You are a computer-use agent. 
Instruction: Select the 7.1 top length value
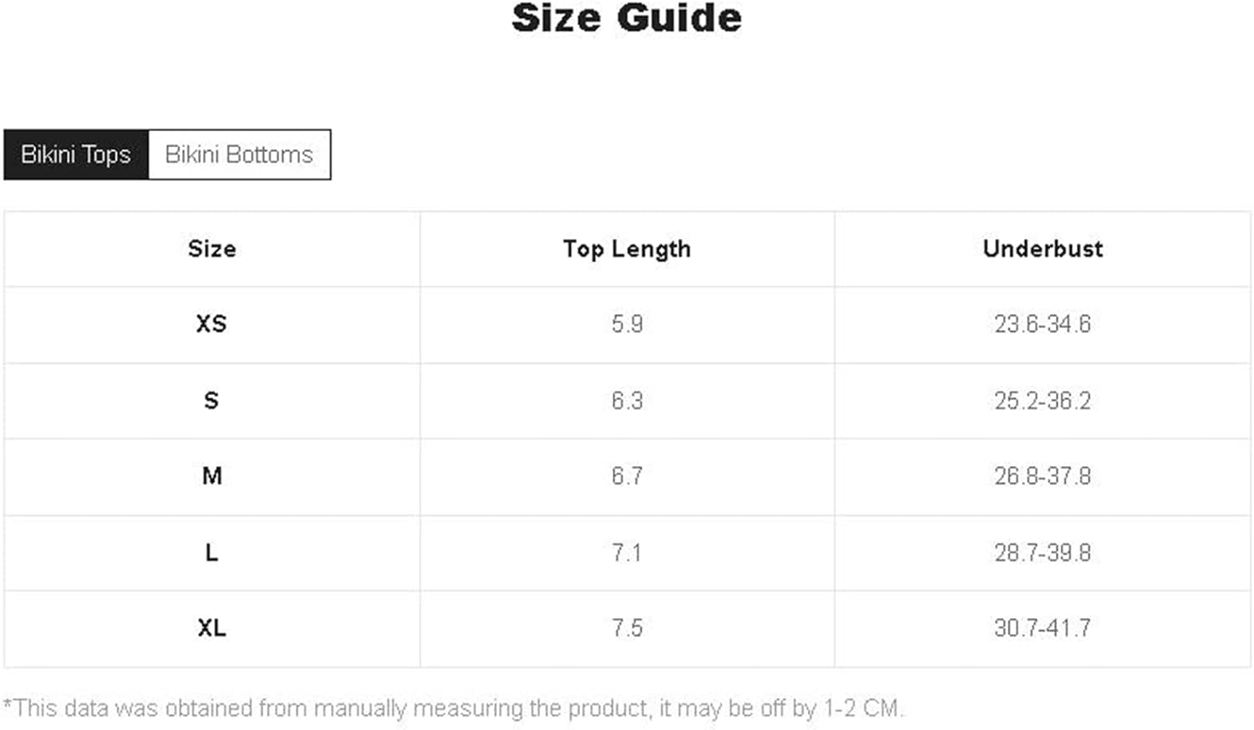click(x=627, y=553)
